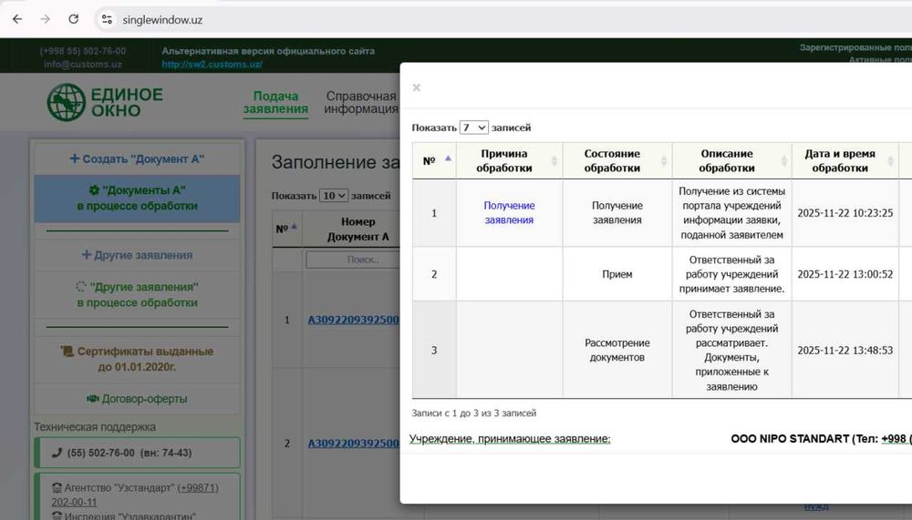
Task: Click the support phone (55) 502-76-00 box
Action: (x=138, y=453)
